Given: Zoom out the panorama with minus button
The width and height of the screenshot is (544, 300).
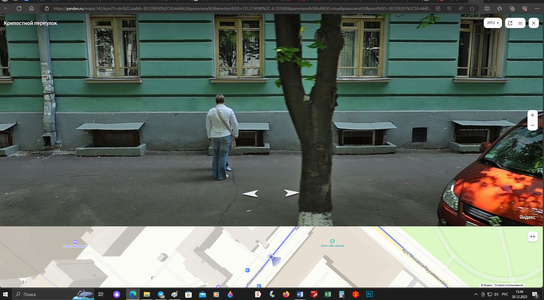Looking at the screenshot, I should click(x=532, y=125).
